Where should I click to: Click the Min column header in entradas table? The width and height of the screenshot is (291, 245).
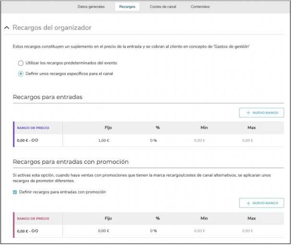tap(204, 128)
